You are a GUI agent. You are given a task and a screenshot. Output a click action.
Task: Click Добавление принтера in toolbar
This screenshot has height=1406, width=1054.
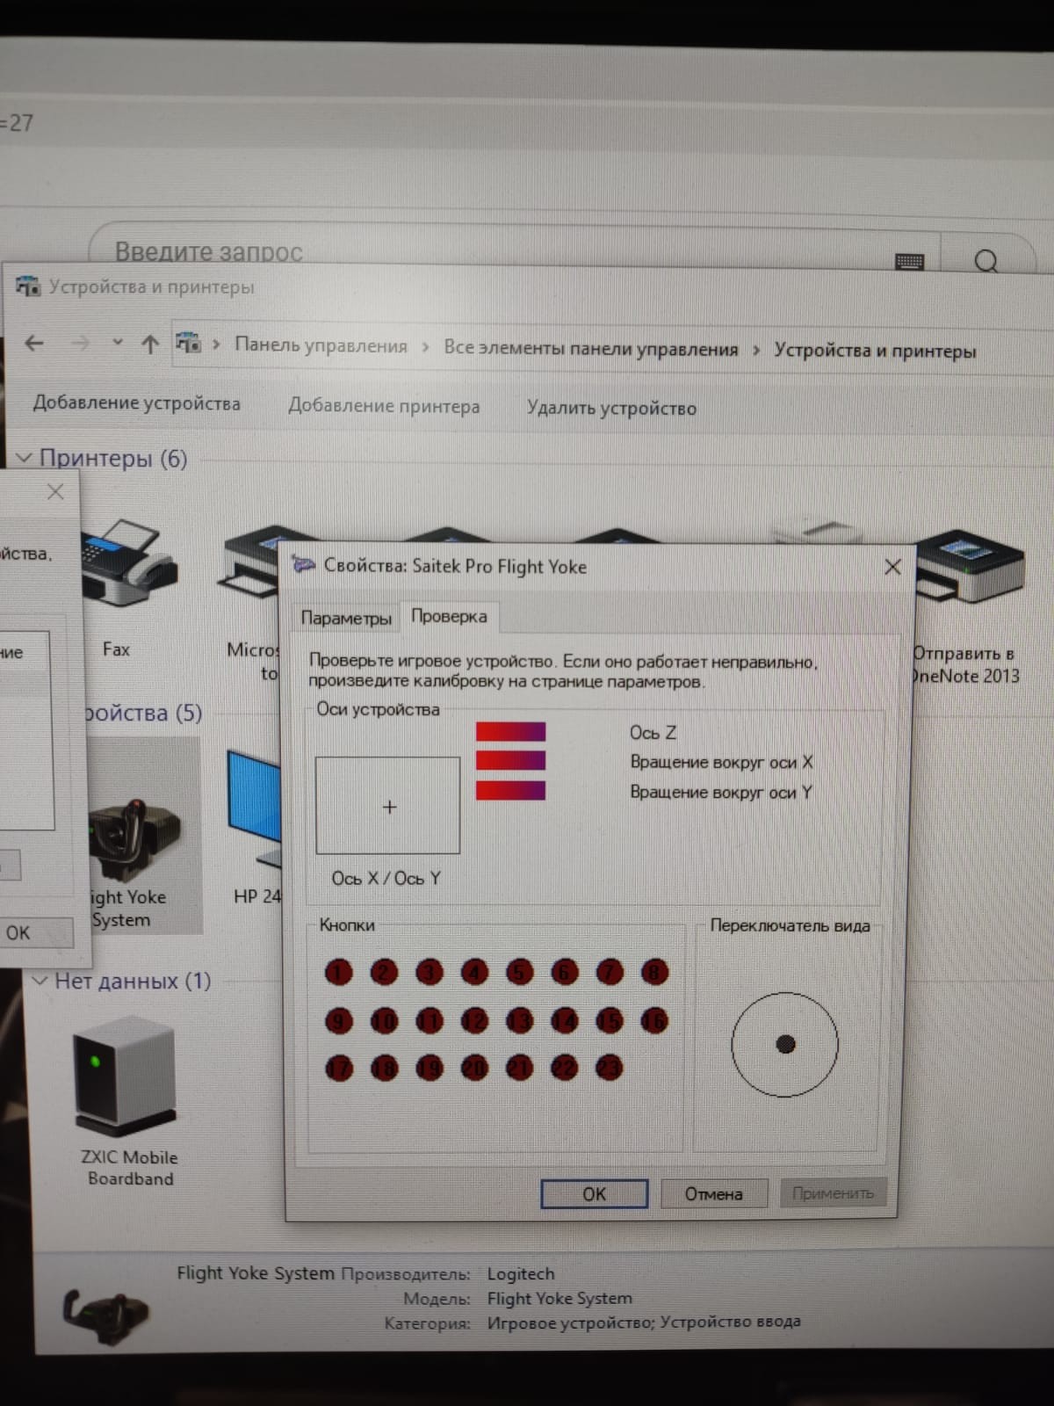(x=384, y=406)
